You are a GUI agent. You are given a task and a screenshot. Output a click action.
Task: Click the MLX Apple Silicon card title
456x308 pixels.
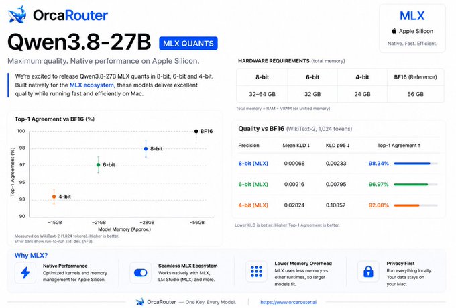click(412, 15)
